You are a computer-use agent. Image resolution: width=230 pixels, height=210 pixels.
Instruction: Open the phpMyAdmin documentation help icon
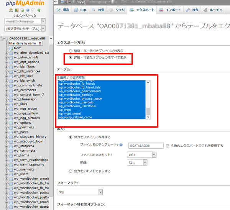pyautogui.click(x=28, y=10)
